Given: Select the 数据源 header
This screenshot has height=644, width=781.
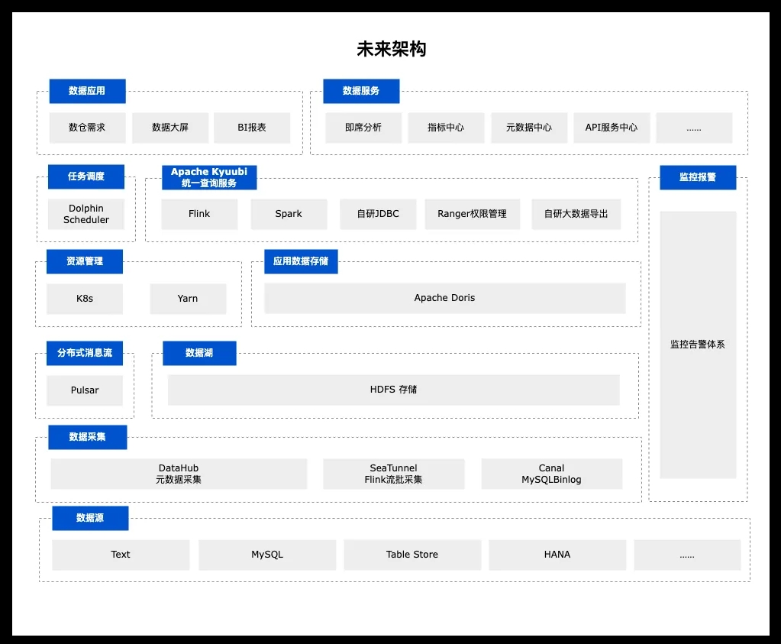Looking at the screenshot, I should [x=90, y=518].
